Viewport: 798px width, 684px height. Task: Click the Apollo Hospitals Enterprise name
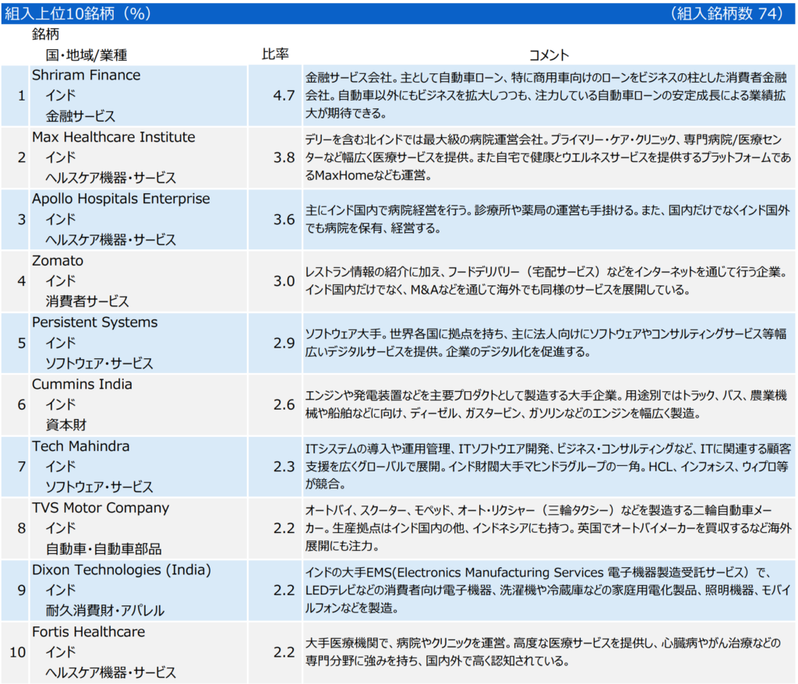(121, 199)
